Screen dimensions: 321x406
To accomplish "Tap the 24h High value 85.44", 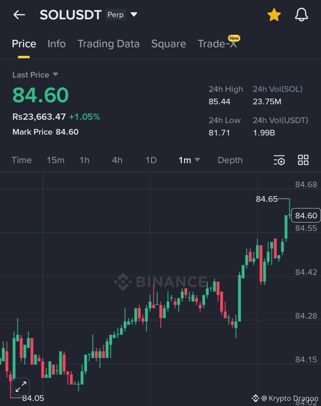I will [x=219, y=102].
